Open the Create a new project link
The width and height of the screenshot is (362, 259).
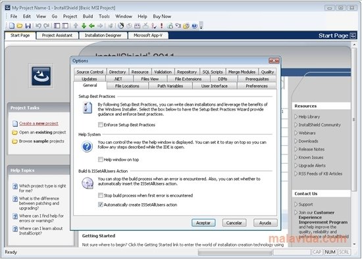[x=39, y=124]
